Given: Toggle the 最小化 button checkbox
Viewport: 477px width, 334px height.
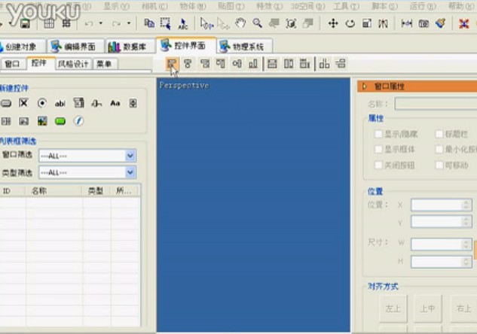Looking at the screenshot, I should point(439,149).
